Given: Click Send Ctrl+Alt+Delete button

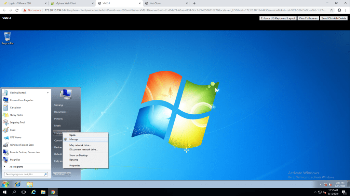Looking at the screenshot, I should coord(334,18).
